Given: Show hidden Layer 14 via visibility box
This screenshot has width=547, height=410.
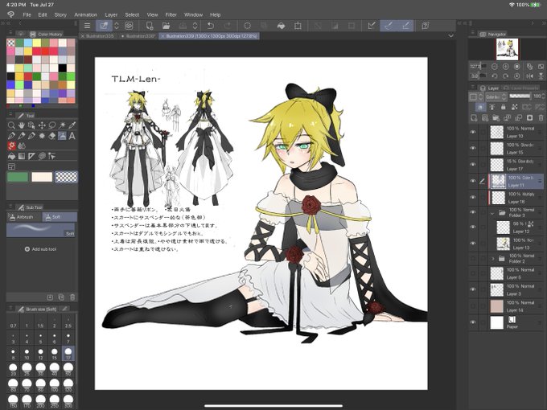Looking at the screenshot, I should point(473,306).
